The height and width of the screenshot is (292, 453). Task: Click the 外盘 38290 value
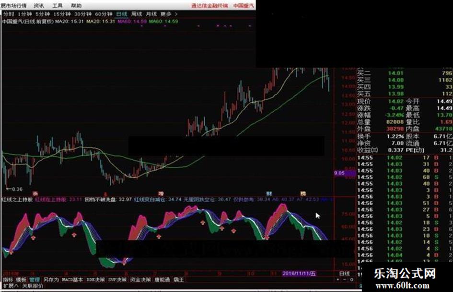click(395, 129)
